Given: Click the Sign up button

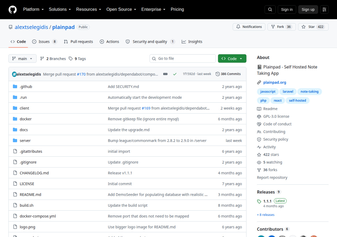Looking at the screenshot, I should click(308, 10).
